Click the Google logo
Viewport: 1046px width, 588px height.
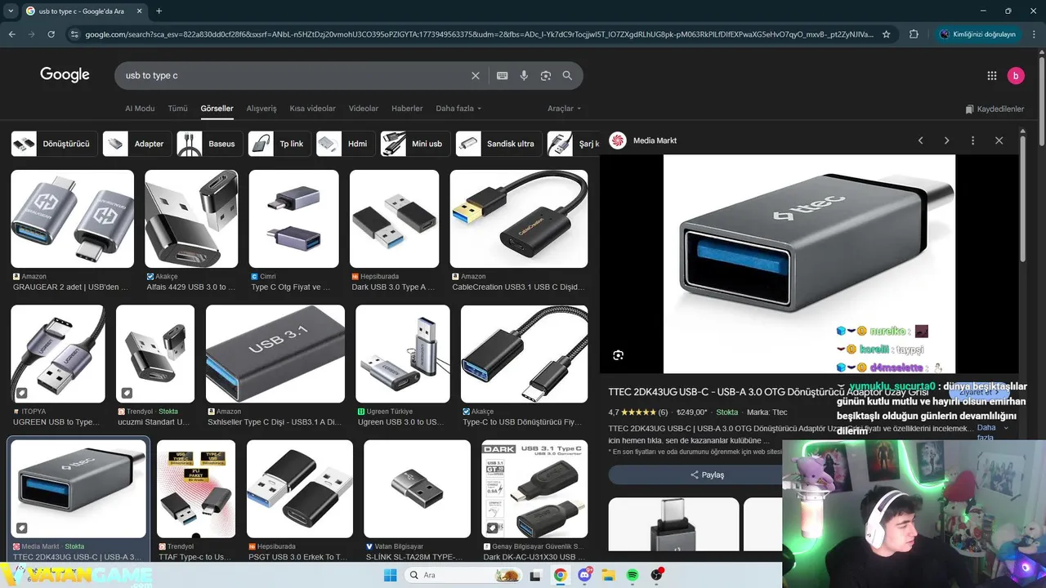coord(65,74)
